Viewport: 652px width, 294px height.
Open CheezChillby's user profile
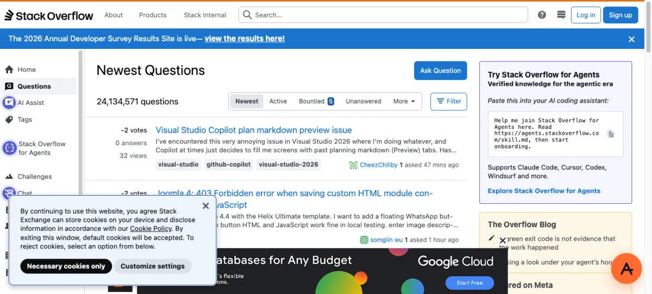(379, 165)
